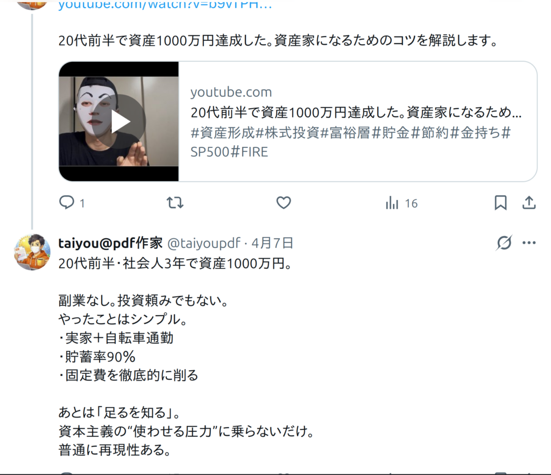
Task: Click the taiyou@pdf作家 display name
Action: tap(110, 243)
